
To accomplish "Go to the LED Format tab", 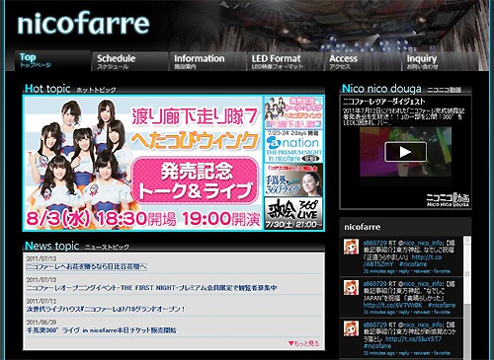I will [285, 61].
